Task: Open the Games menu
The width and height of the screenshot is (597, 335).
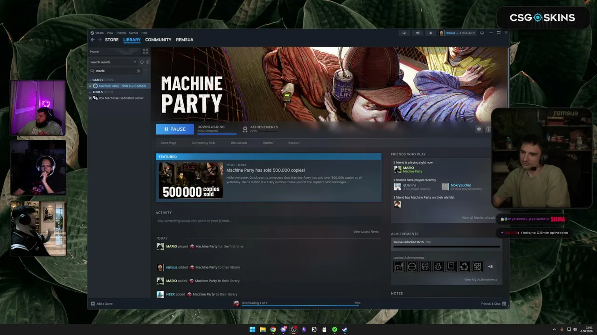Action: coord(133,33)
